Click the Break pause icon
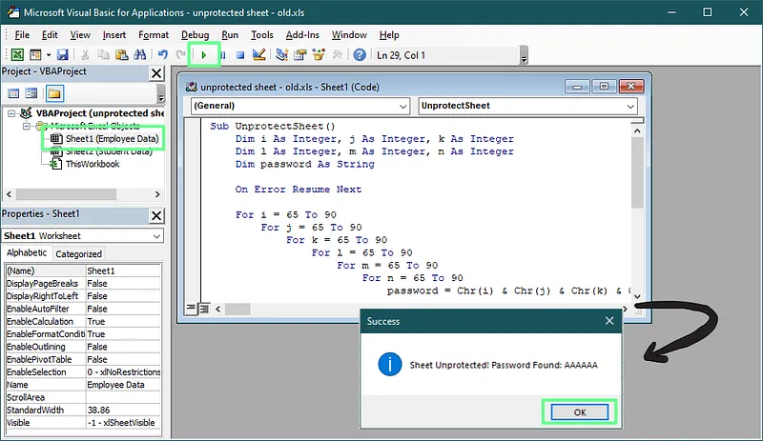Viewport: 763px width, 441px height. pos(222,55)
